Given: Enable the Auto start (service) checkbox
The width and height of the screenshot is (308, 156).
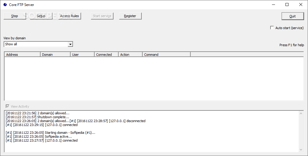Looking at the screenshot, I should (272, 28).
